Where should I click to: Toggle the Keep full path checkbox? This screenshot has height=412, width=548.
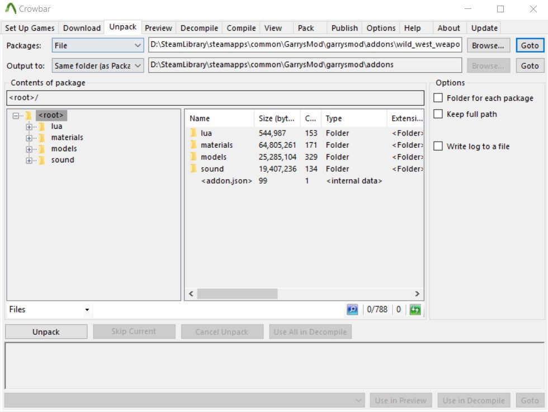tap(438, 114)
